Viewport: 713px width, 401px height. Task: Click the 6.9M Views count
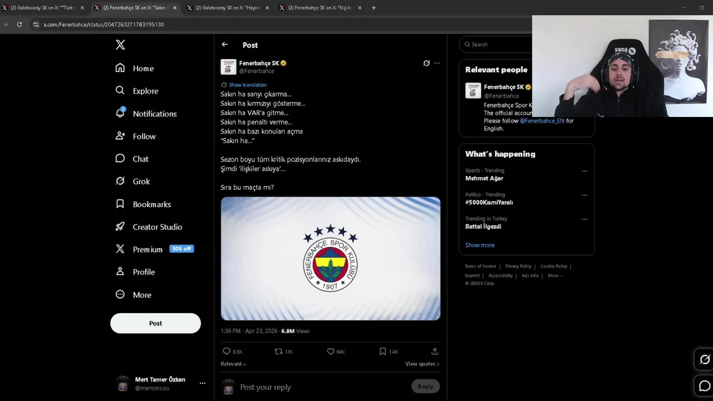point(295,331)
